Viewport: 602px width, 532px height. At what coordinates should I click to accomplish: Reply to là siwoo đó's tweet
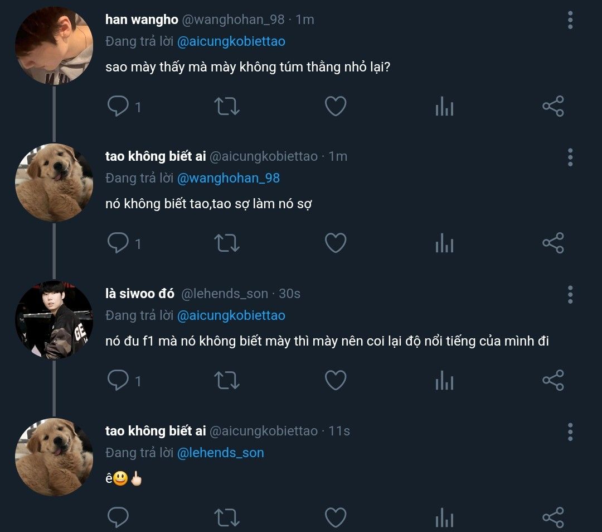click(118, 381)
